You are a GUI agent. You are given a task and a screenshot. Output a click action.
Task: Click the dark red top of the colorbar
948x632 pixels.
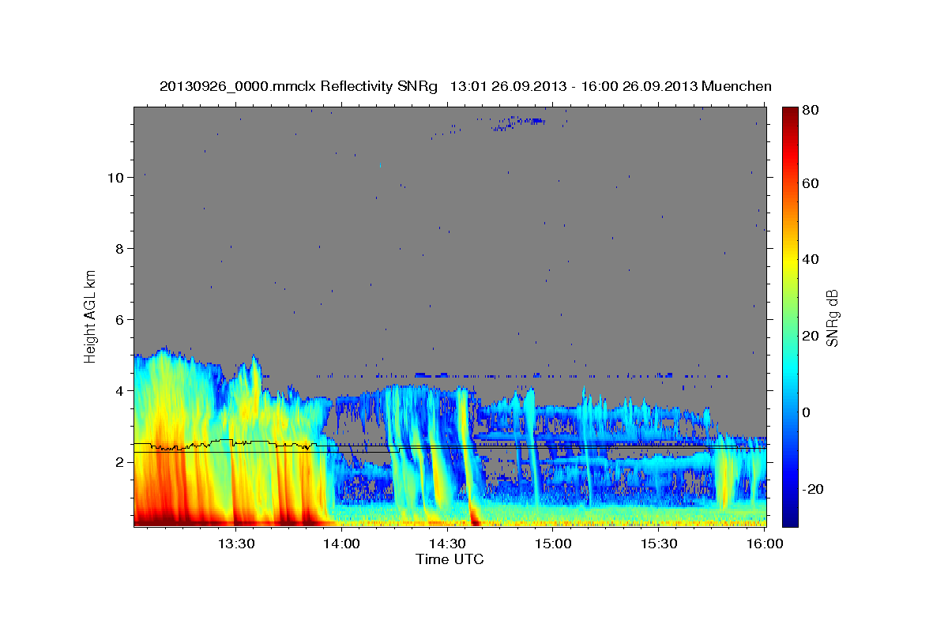coord(790,115)
